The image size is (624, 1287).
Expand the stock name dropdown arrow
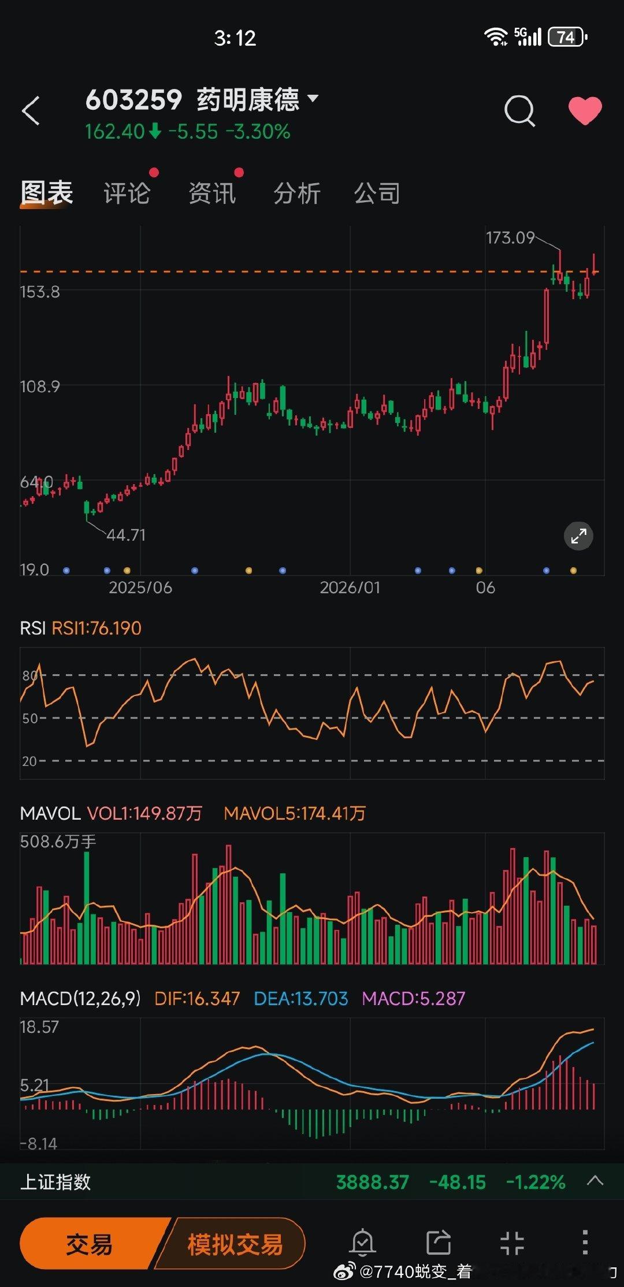click(313, 98)
